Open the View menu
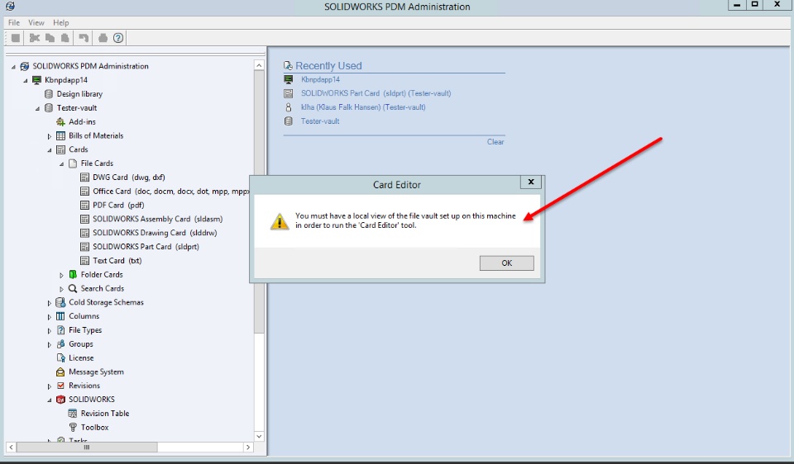This screenshot has height=464, width=794. point(36,23)
